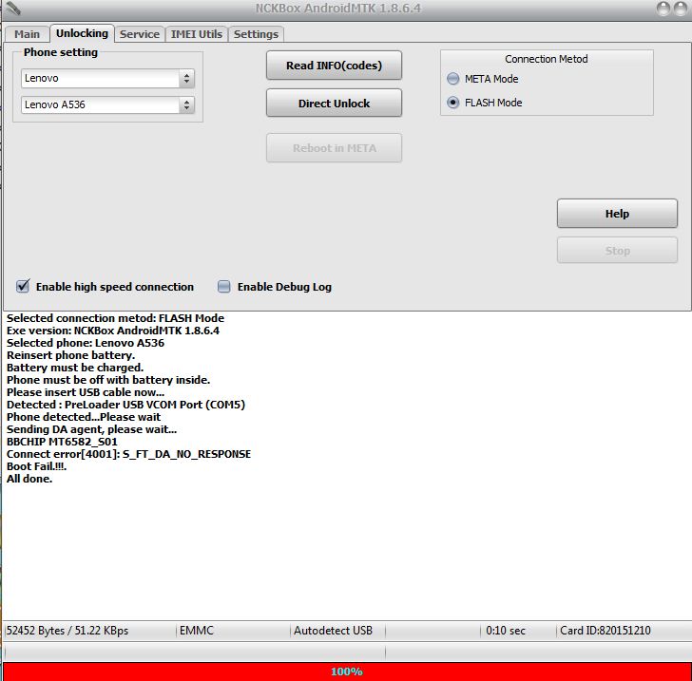Image resolution: width=692 pixels, height=681 pixels.
Task: Click the Sending DA agent log line
Action: pyautogui.click(x=92, y=429)
